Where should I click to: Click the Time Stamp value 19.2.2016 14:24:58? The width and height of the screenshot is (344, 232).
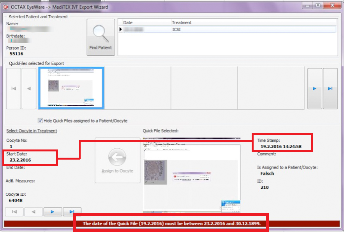(x=281, y=146)
